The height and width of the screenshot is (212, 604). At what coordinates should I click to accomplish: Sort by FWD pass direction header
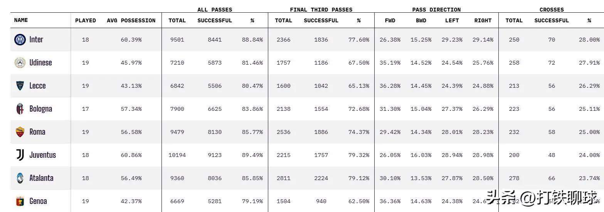coord(390,20)
